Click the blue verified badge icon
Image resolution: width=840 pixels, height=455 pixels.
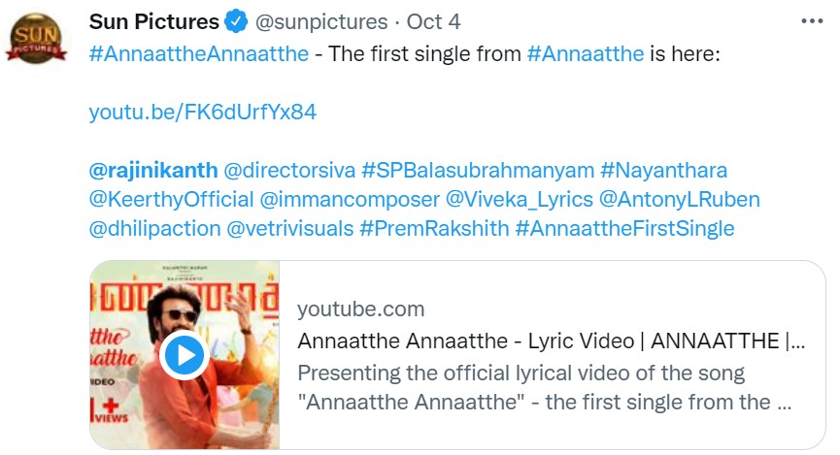(x=237, y=22)
